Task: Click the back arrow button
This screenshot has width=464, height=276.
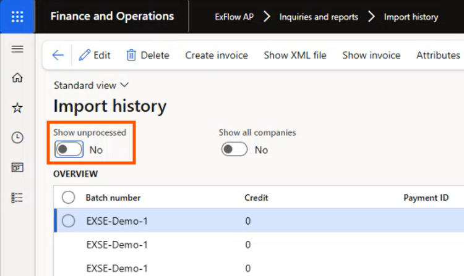Action: [58, 55]
